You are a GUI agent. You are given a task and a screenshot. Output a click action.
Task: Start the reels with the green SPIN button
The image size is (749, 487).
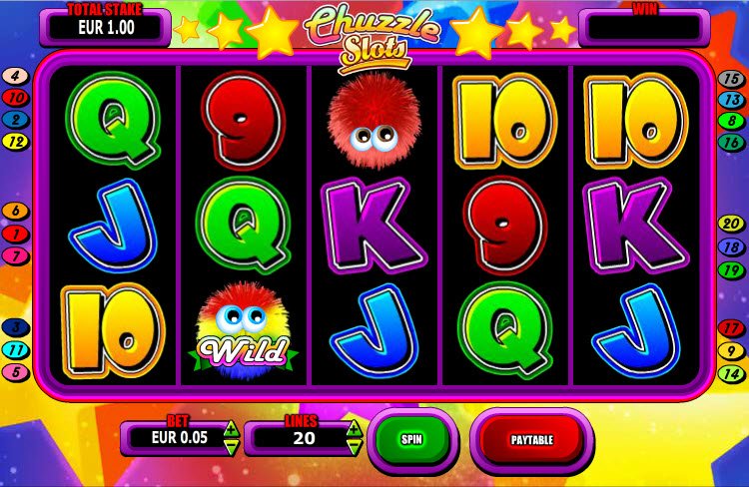411,439
